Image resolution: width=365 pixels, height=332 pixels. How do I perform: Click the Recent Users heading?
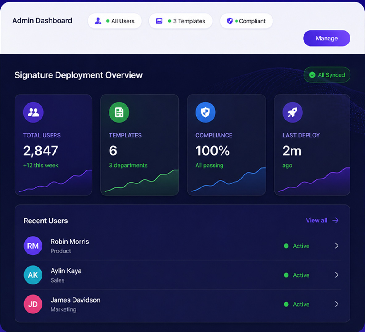pos(46,221)
